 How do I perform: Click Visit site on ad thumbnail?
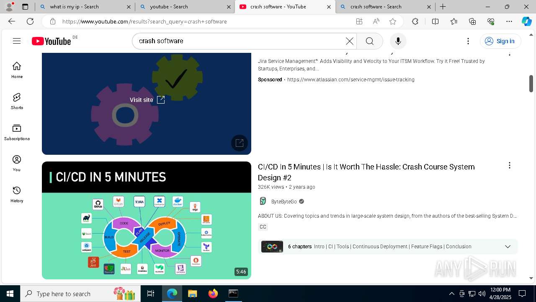point(147,100)
